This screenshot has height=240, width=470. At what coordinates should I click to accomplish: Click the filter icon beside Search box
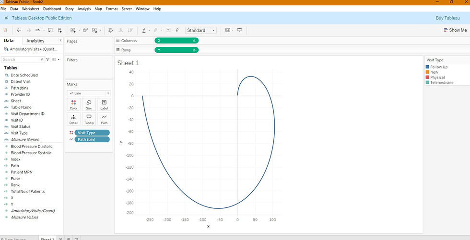pyautogui.click(x=47, y=59)
